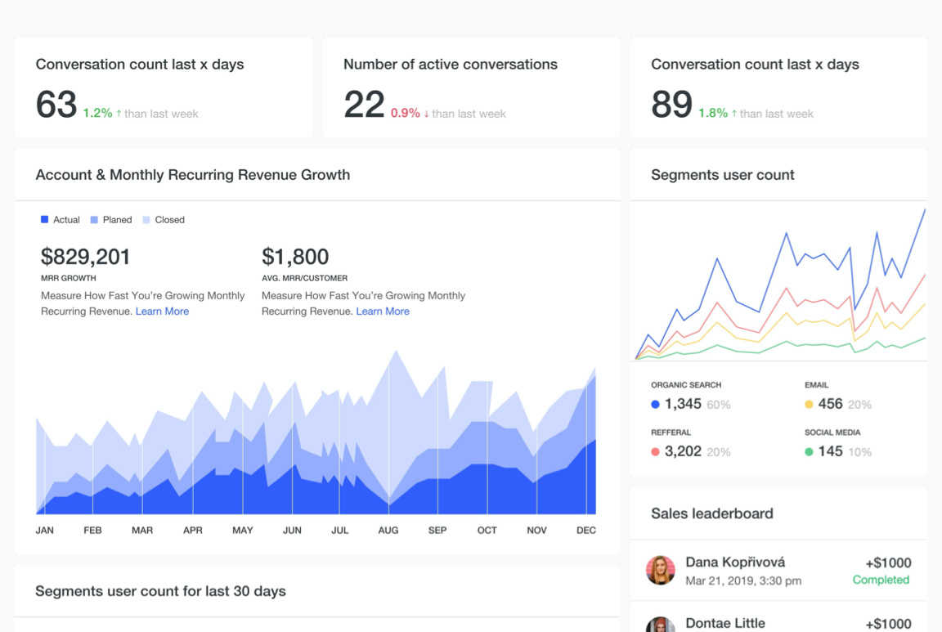
Task: Open the Sales leaderboard section header
Action: [x=711, y=513]
